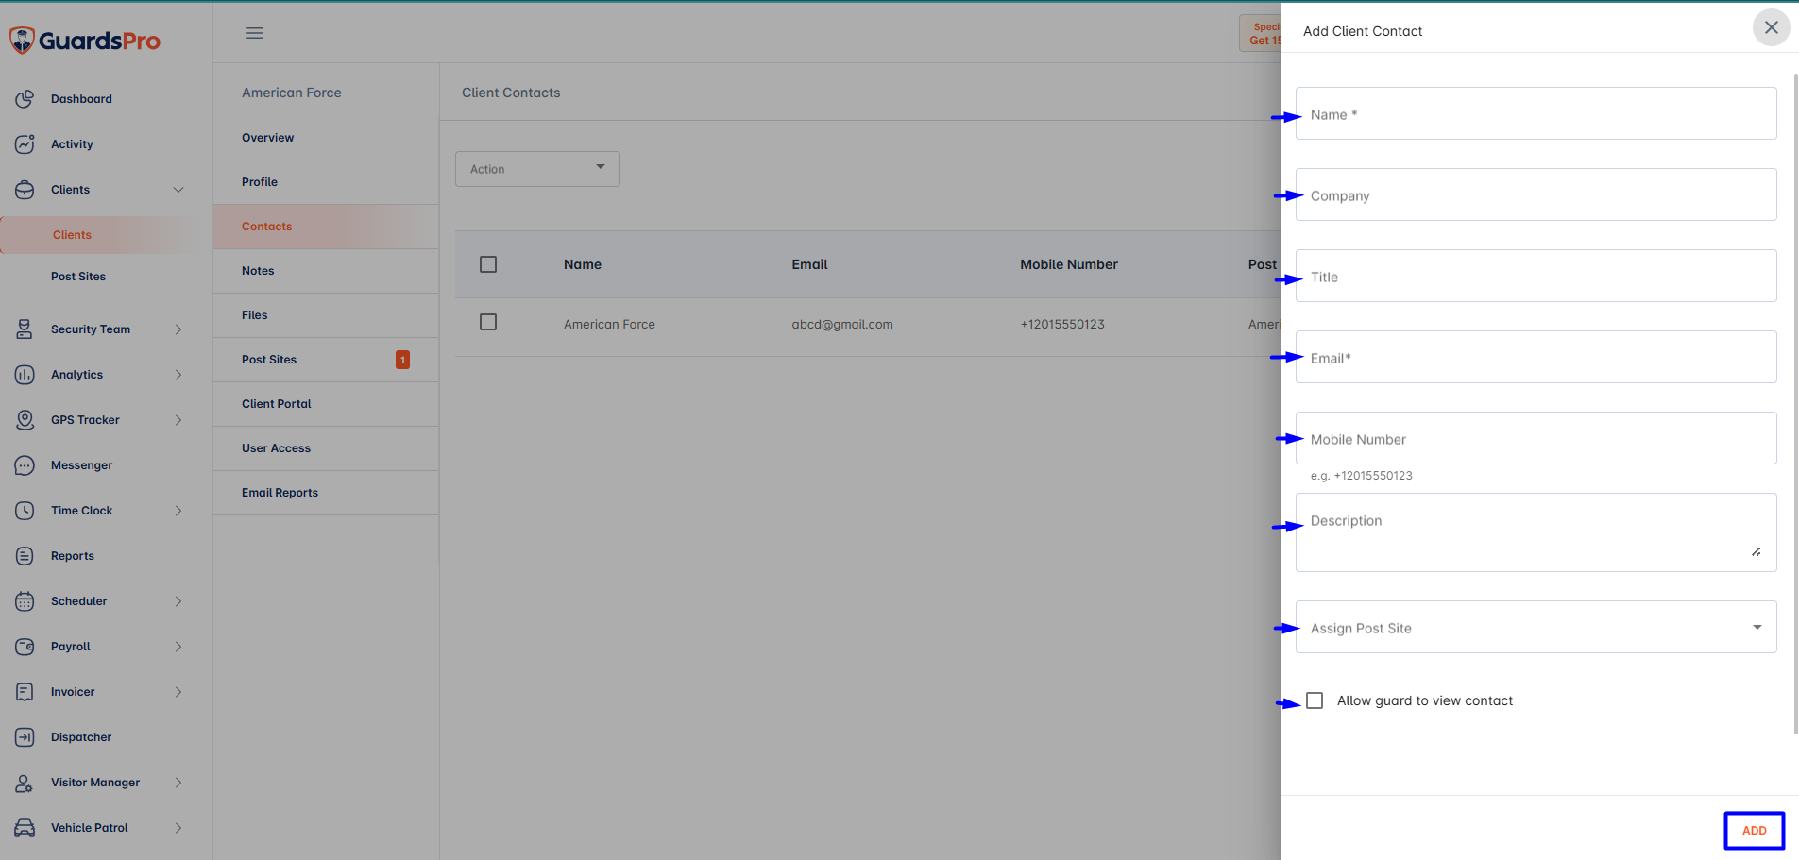The height and width of the screenshot is (860, 1799).
Task: Click the Messenger chat bubble icon
Action: click(25, 465)
